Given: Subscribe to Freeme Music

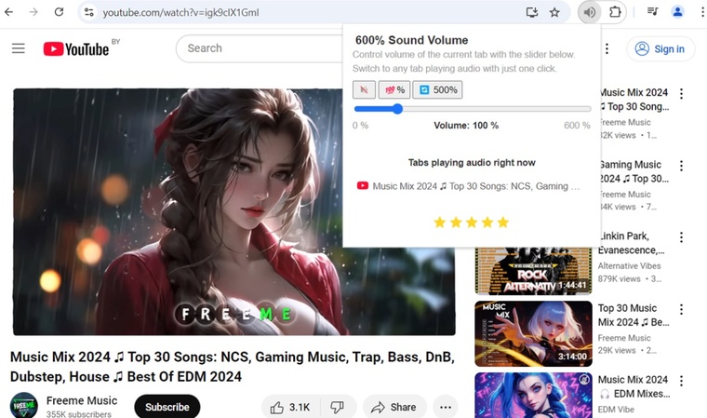Looking at the screenshot, I should click(x=167, y=407).
